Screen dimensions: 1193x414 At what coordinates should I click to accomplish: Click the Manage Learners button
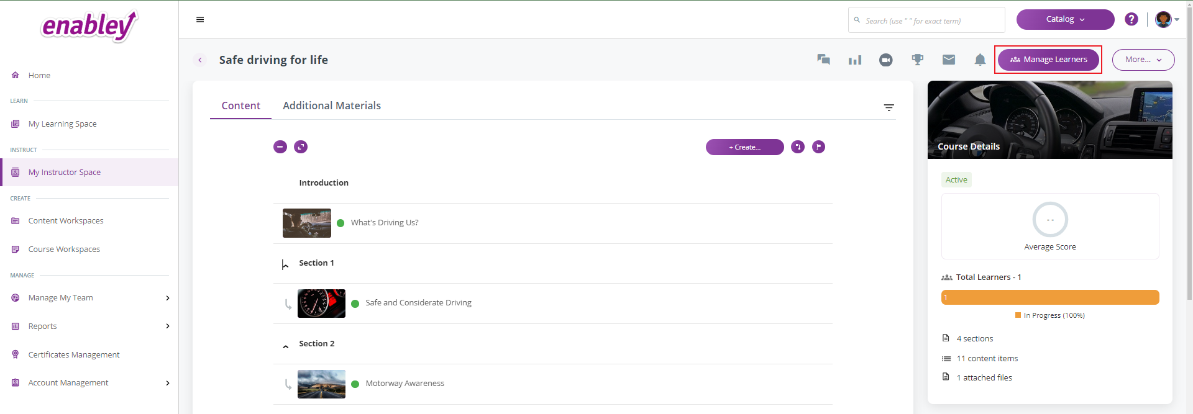pos(1048,60)
